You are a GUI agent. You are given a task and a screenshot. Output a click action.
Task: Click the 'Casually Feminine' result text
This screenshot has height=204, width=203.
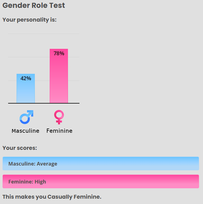pos(74,197)
